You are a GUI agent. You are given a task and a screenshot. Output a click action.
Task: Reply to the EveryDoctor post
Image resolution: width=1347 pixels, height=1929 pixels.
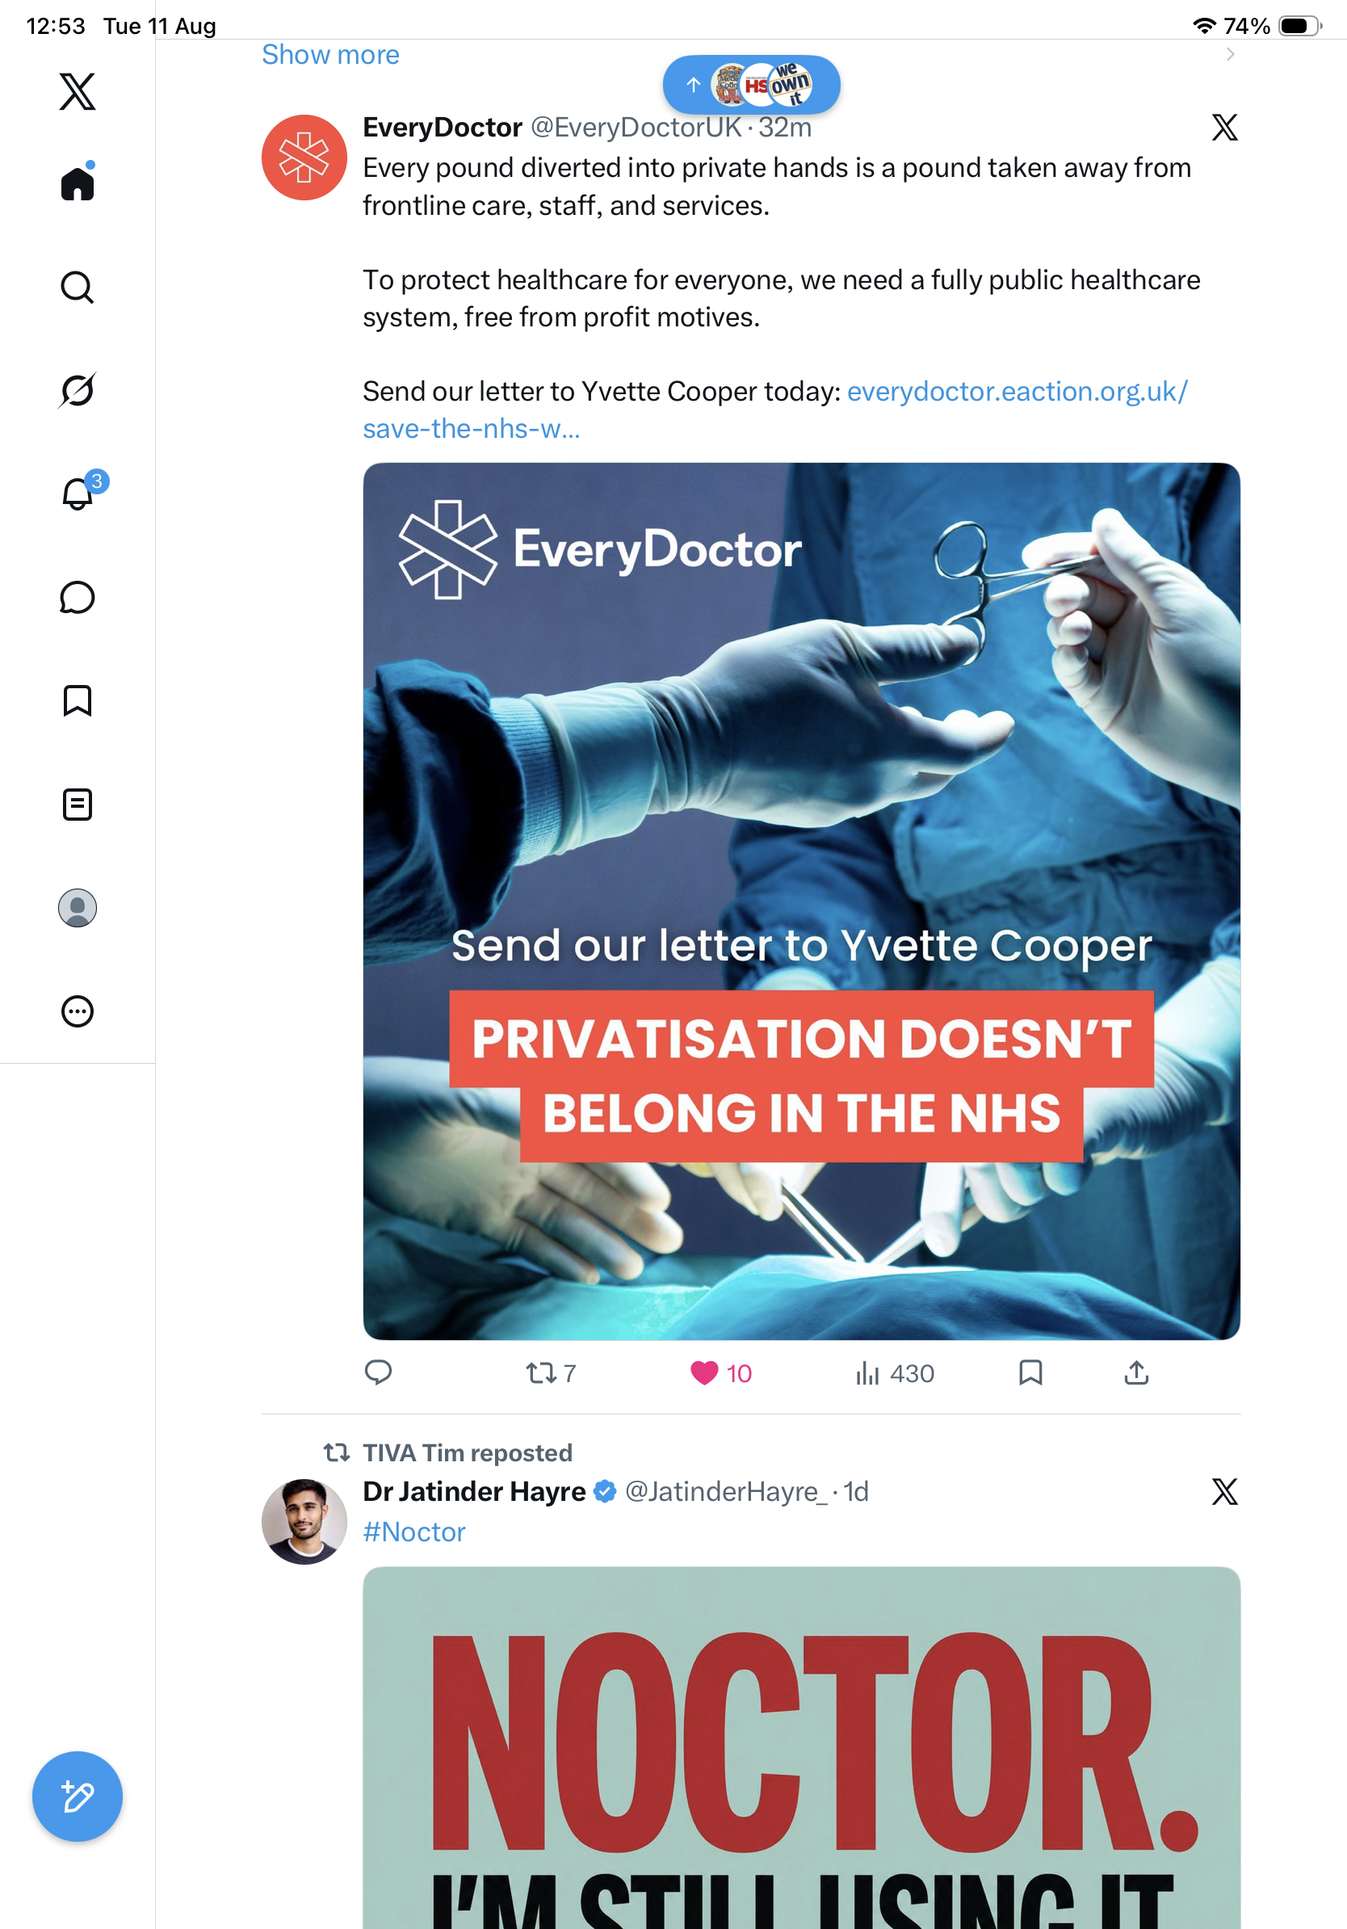pyautogui.click(x=378, y=1372)
